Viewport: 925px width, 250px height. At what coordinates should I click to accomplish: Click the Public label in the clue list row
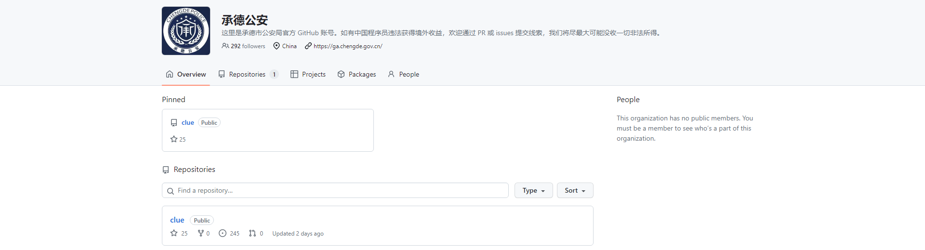[202, 221]
